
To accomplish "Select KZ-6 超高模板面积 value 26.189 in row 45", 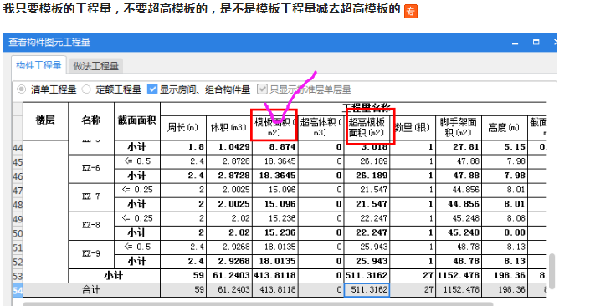I will point(367,161).
